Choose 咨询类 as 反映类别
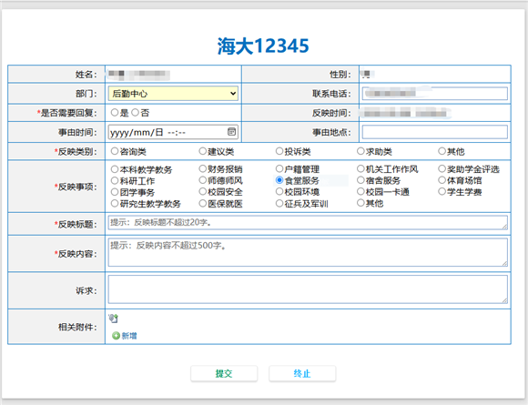Image resolution: width=528 pixels, height=405 pixels. pos(115,151)
